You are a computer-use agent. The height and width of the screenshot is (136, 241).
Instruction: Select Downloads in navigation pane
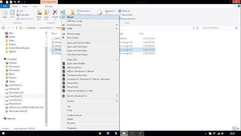(14, 70)
